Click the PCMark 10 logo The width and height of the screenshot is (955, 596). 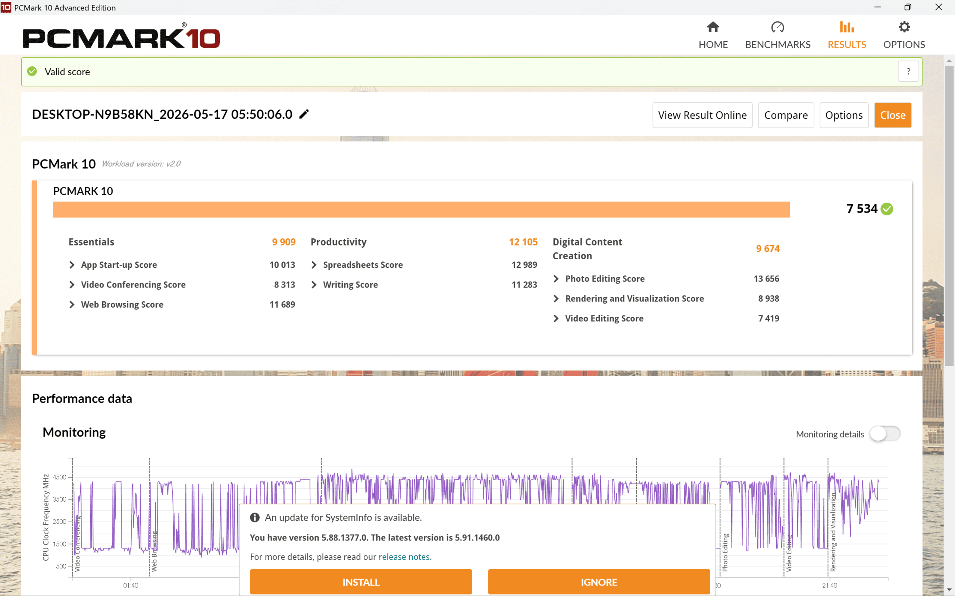pos(121,36)
